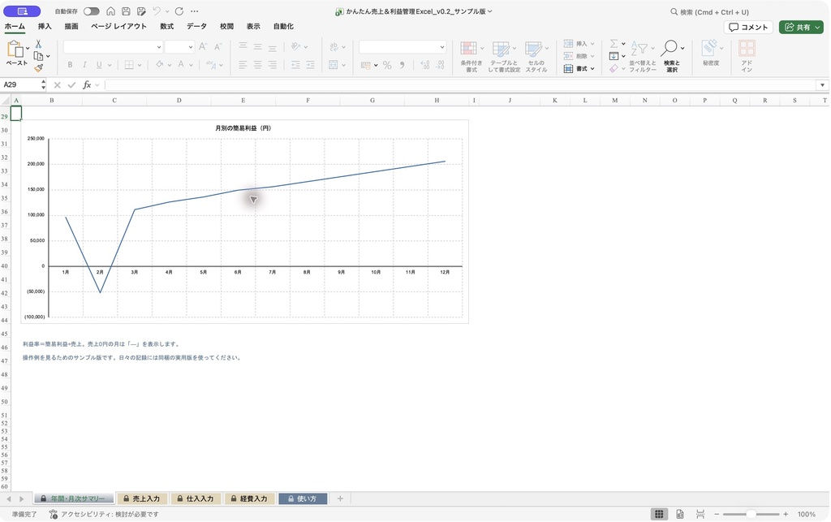Toggle the AutoSave (自動保存) switch
This screenshot has width=831, height=522.
tap(91, 11)
